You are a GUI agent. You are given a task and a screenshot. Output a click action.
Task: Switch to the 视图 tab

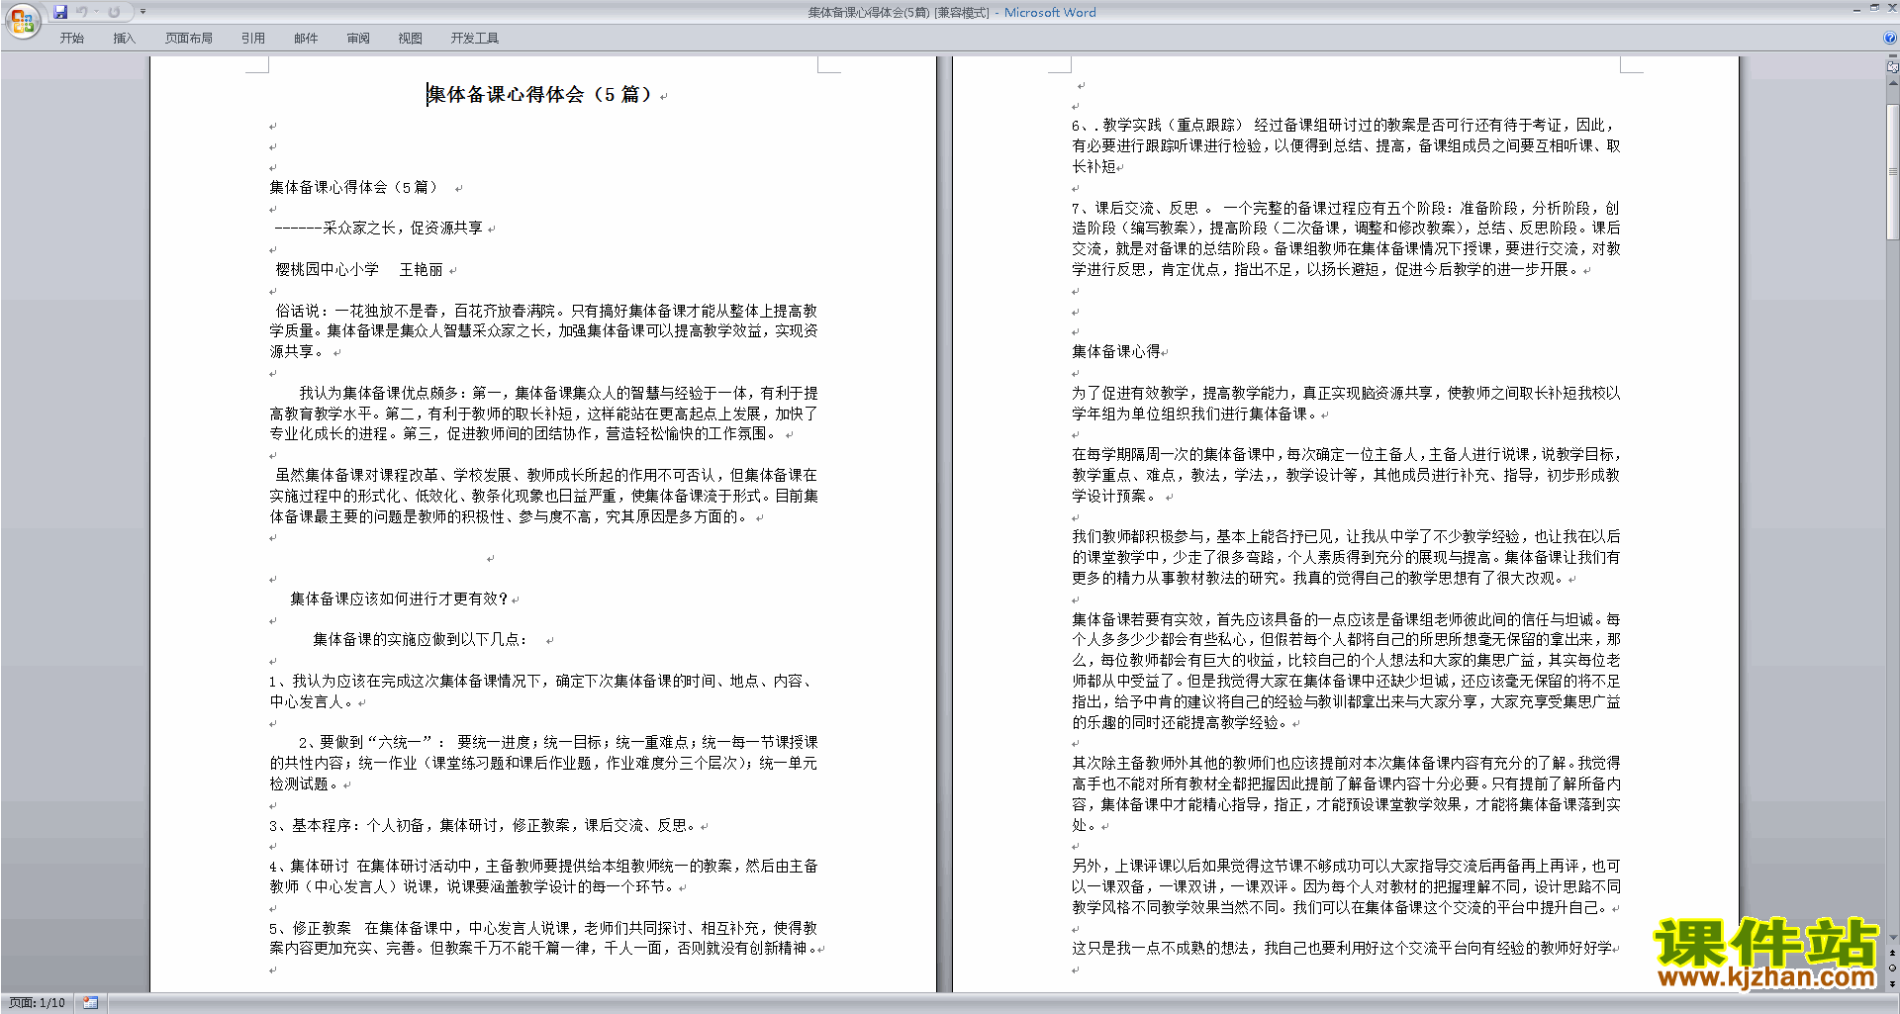tap(411, 39)
